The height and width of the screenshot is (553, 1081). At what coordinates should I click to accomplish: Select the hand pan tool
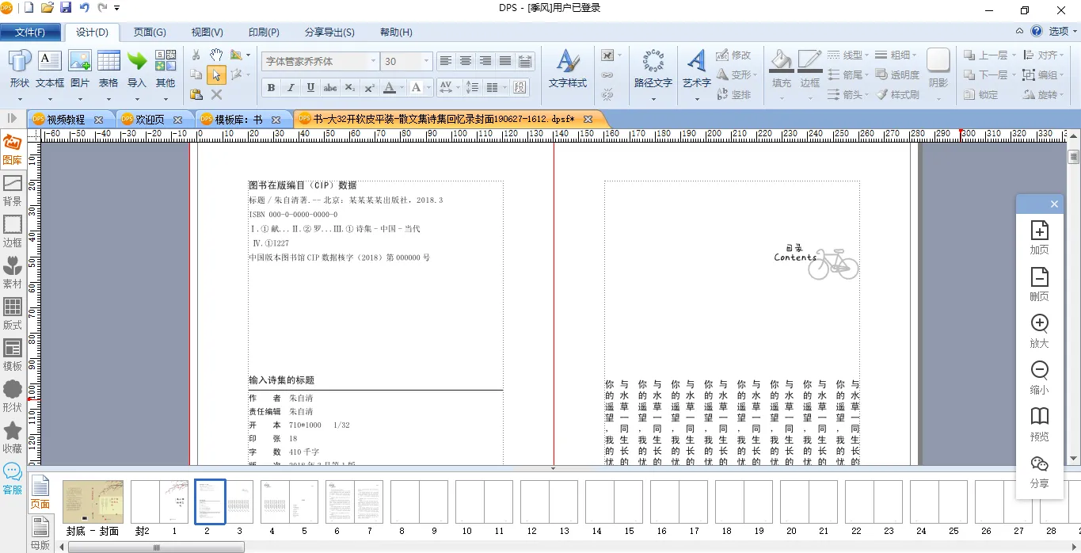point(216,55)
